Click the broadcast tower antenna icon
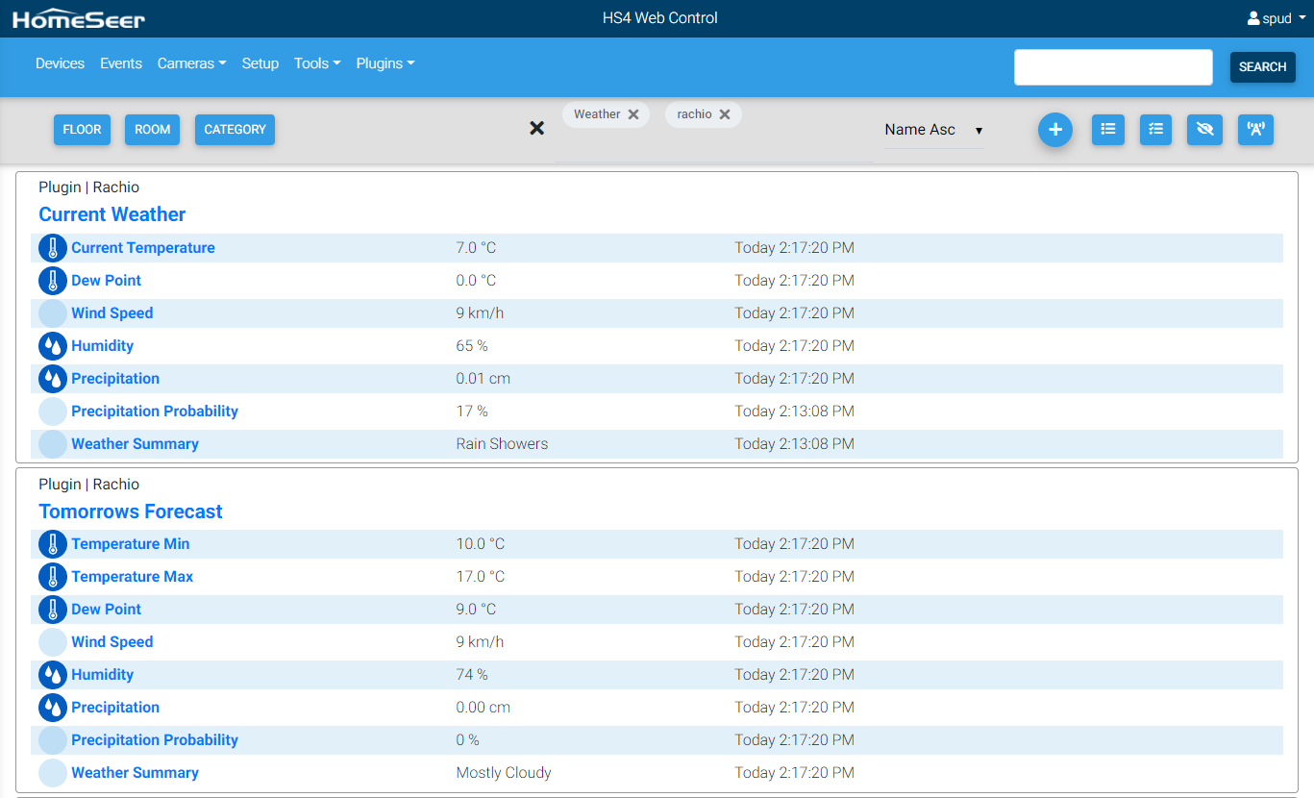This screenshot has height=798, width=1314. point(1255,130)
